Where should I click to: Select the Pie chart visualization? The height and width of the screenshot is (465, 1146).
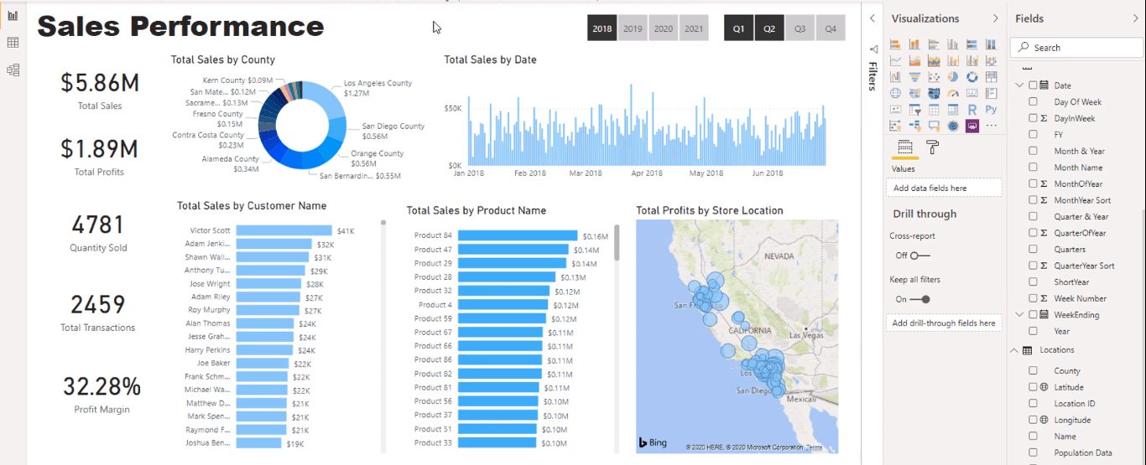(x=953, y=76)
